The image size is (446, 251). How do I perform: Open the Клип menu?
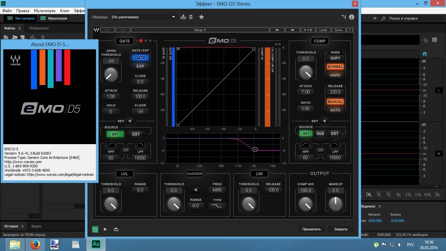tap(65, 11)
